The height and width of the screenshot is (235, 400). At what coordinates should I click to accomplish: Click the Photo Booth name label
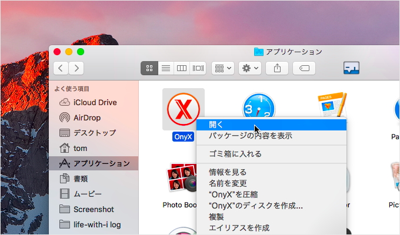(179, 204)
